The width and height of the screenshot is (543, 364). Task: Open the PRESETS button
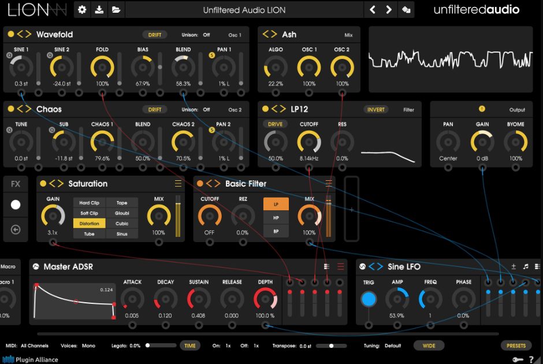[x=516, y=346]
